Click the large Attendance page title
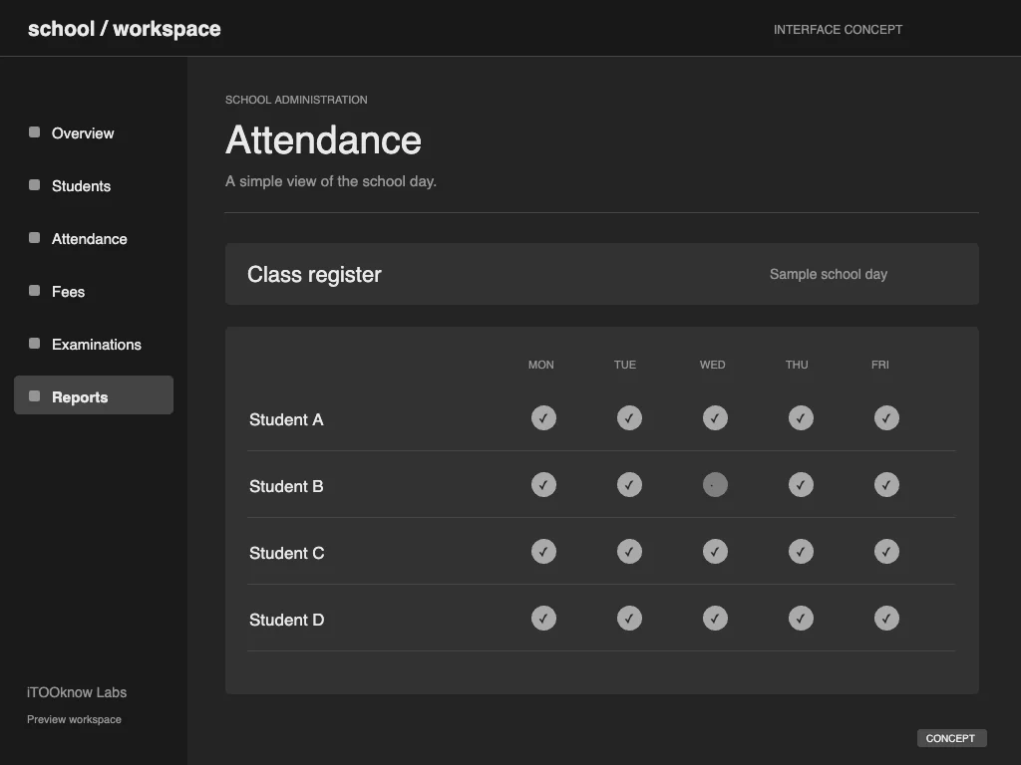This screenshot has height=765, width=1021. click(x=324, y=139)
